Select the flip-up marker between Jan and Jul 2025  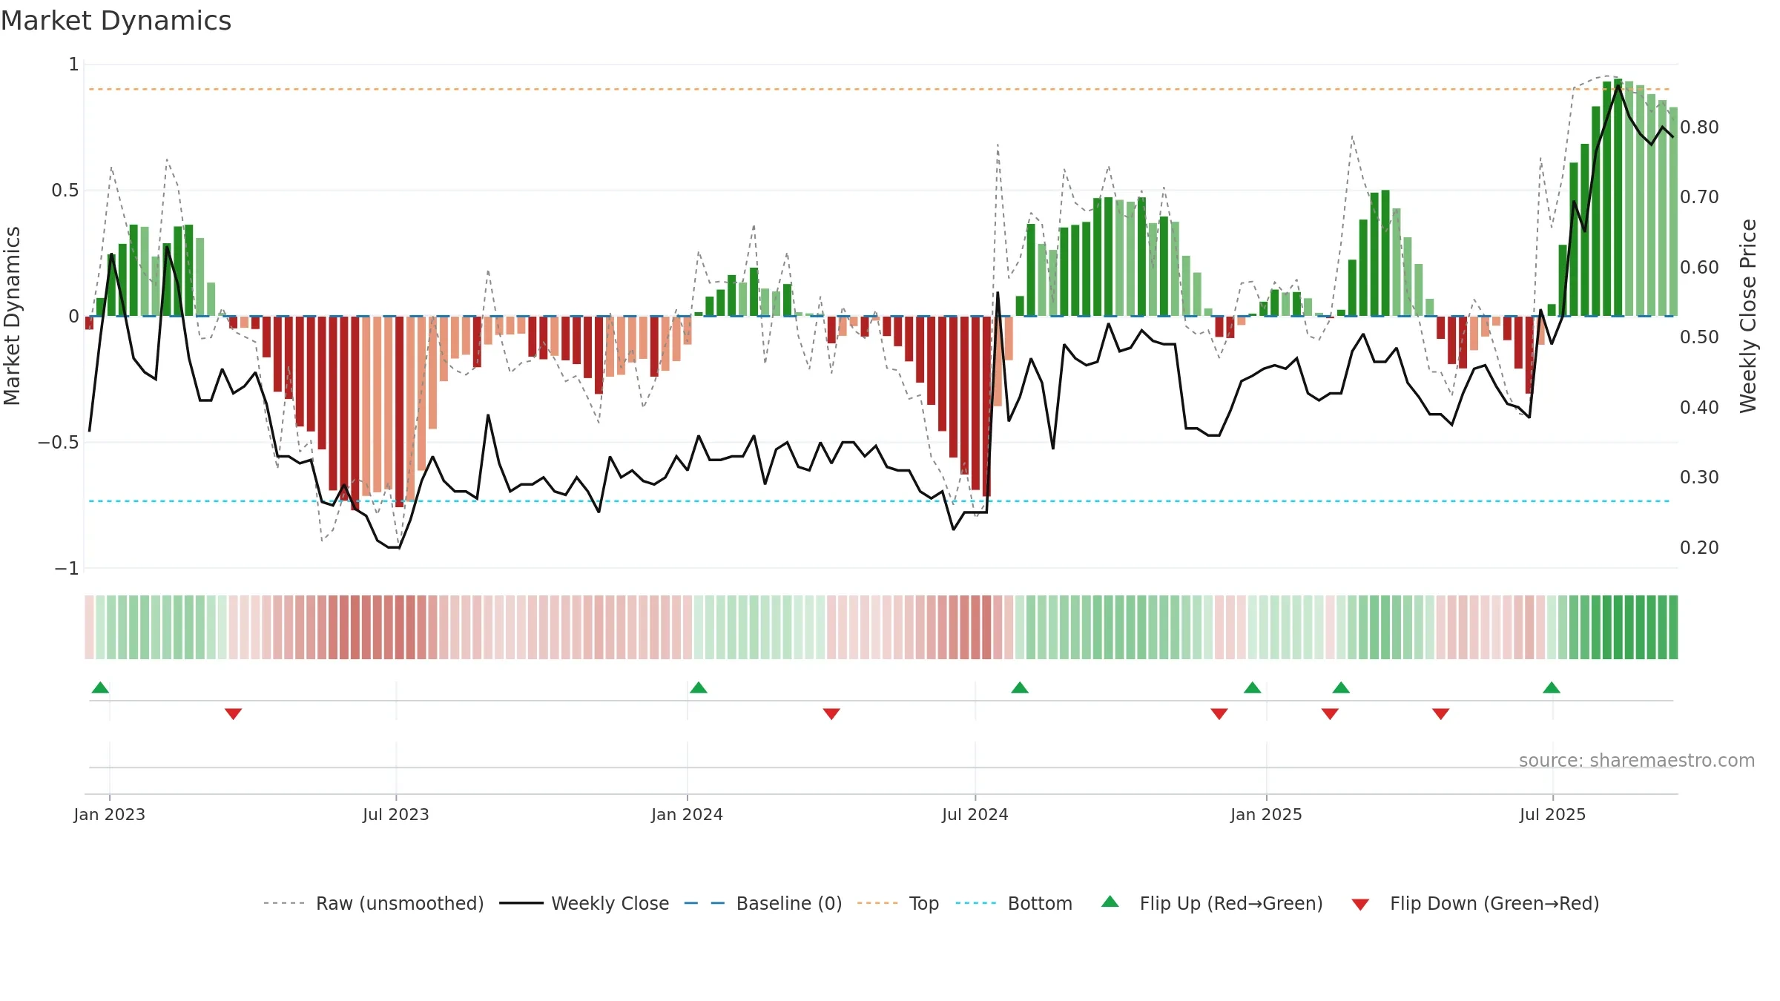click(x=1341, y=687)
